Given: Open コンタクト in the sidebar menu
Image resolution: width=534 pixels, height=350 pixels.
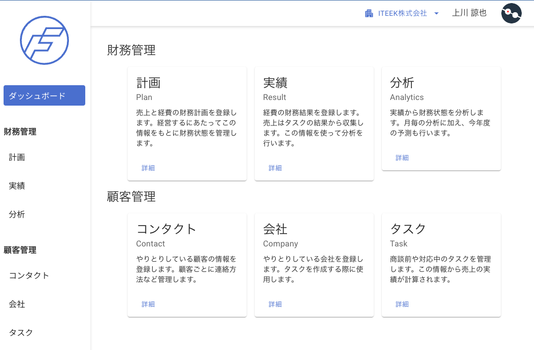Looking at the screenshot, I should coord(29,276).
